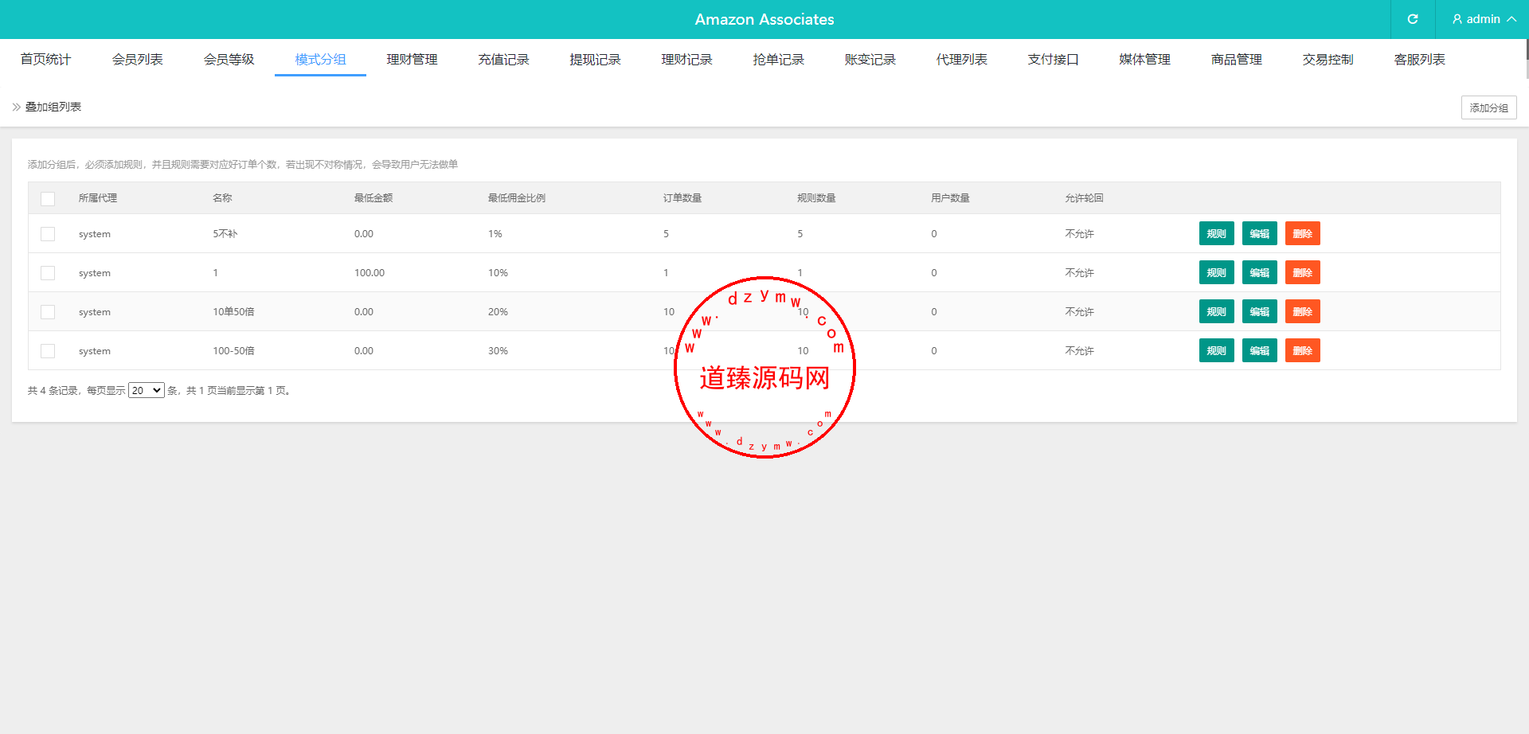Click the admin username label
The image size is (1529, 734).
[1484, 19]
